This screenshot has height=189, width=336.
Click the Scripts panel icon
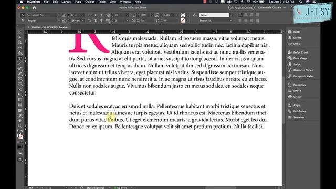(x=290, y=64)
